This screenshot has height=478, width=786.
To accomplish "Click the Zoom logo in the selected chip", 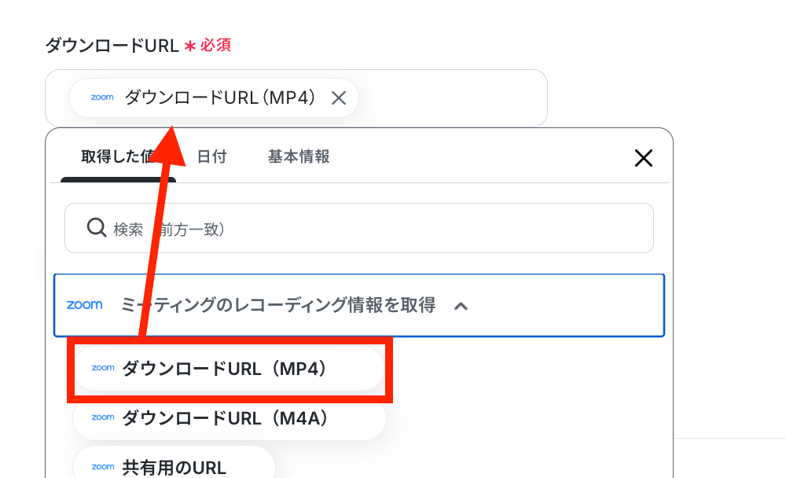I will pos(102,97).
